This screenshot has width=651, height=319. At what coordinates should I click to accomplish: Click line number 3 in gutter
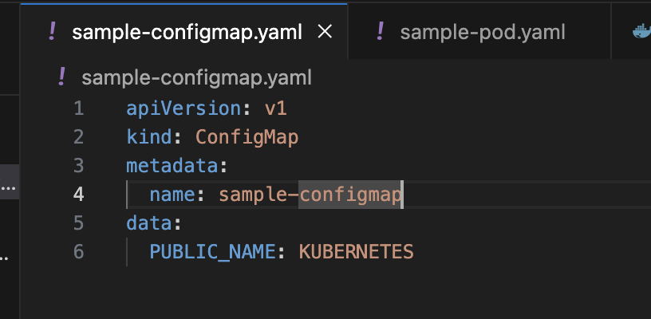click(77, 166)
